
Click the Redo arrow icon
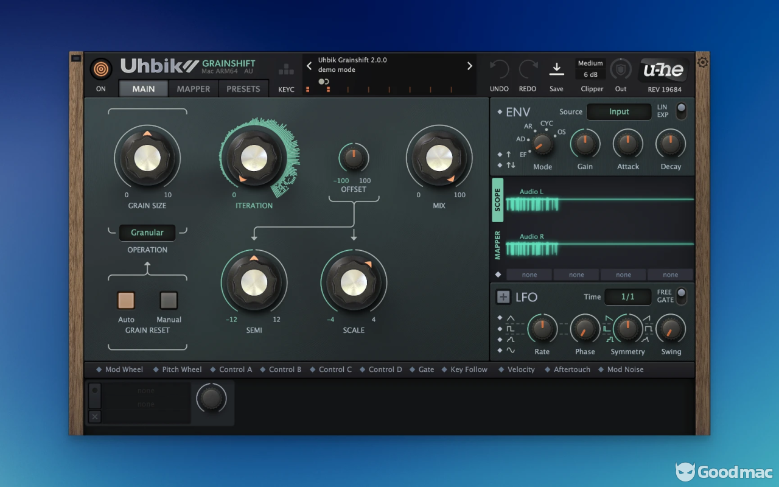coord(528,69)
